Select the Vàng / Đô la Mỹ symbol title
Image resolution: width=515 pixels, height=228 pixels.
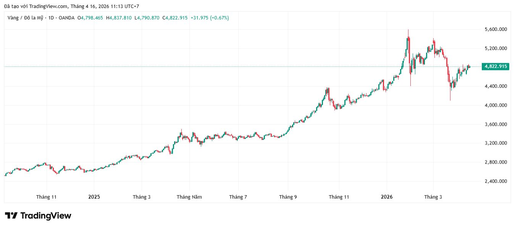tap(26, 18)
